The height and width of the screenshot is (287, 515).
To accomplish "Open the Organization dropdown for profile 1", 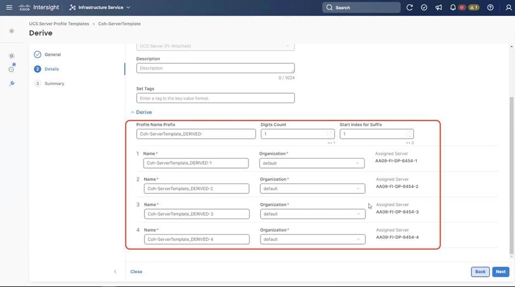I will pos(312,163).
